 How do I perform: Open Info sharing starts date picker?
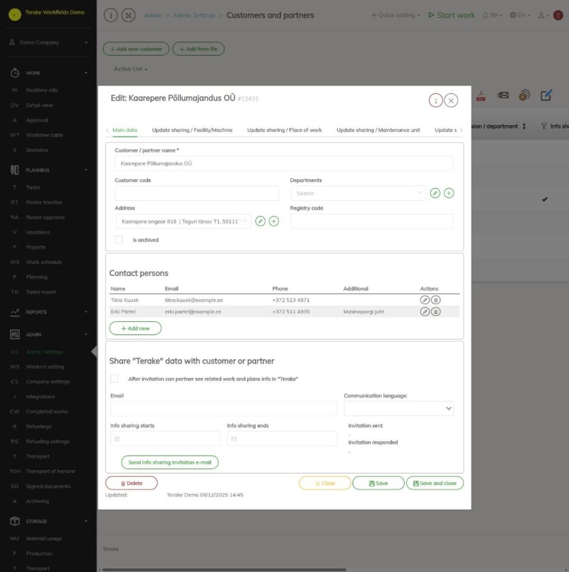click(x=165, y=438)
